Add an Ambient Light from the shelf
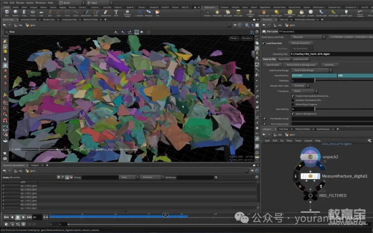 click(x=346, y=13)
